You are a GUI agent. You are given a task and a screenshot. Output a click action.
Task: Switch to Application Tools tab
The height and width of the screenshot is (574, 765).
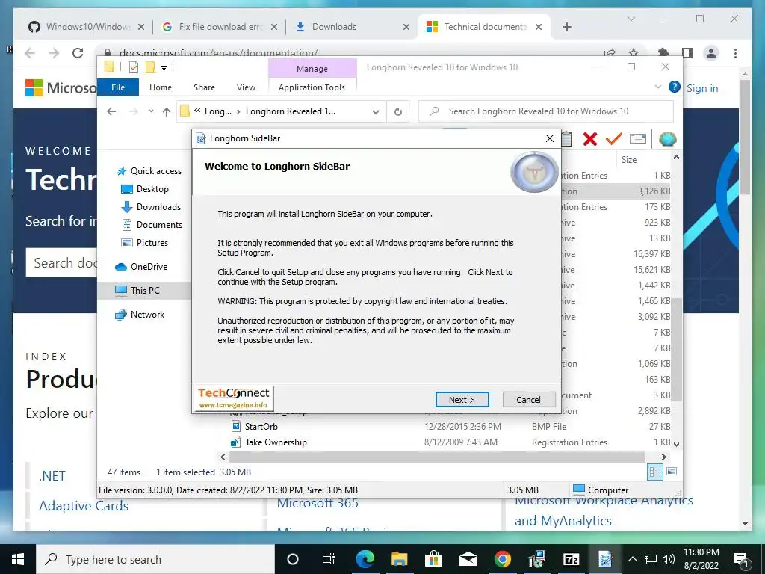tap(312, 87)
